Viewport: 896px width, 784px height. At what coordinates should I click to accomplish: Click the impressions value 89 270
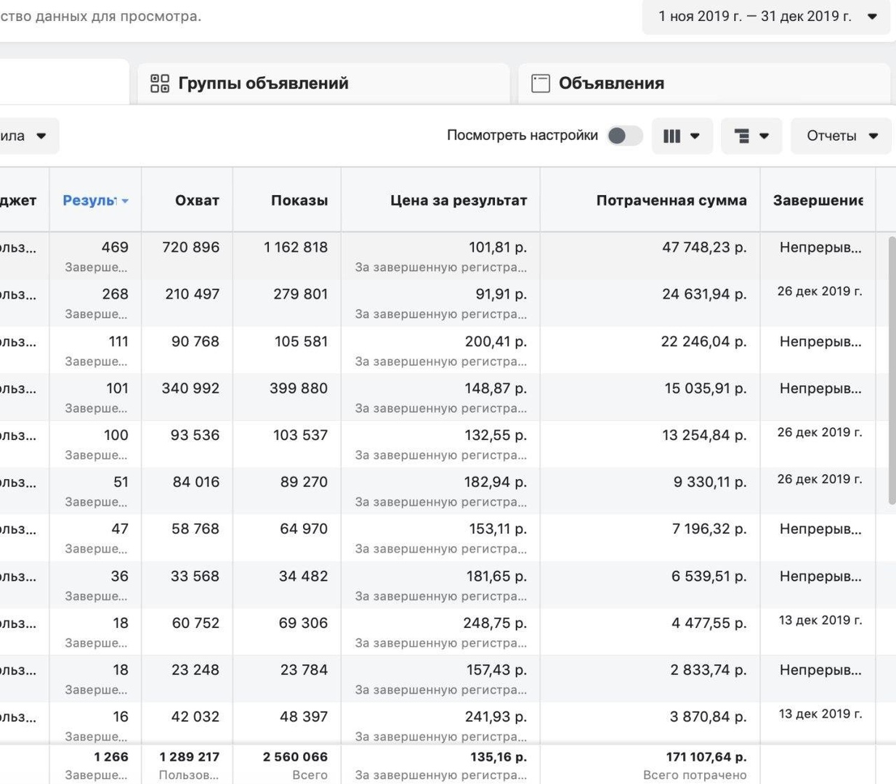click(304, 482)
